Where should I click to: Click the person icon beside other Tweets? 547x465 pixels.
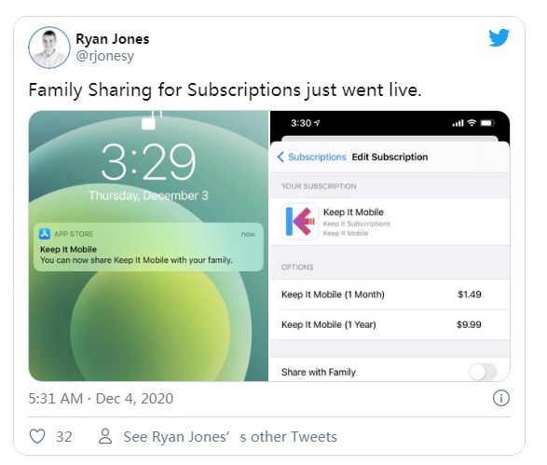coord(105,436)
